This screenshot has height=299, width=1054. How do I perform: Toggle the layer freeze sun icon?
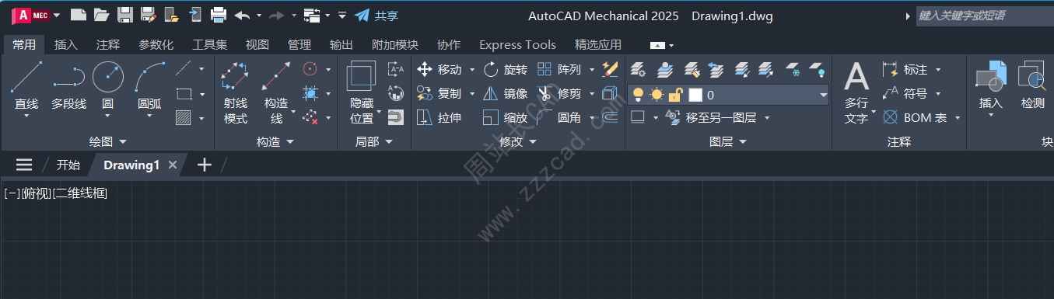pyautogui.click(x=657, y=95)
